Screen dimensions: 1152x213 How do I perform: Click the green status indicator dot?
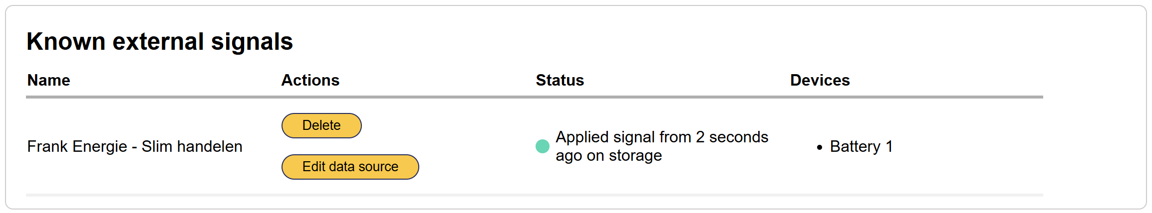542,146
